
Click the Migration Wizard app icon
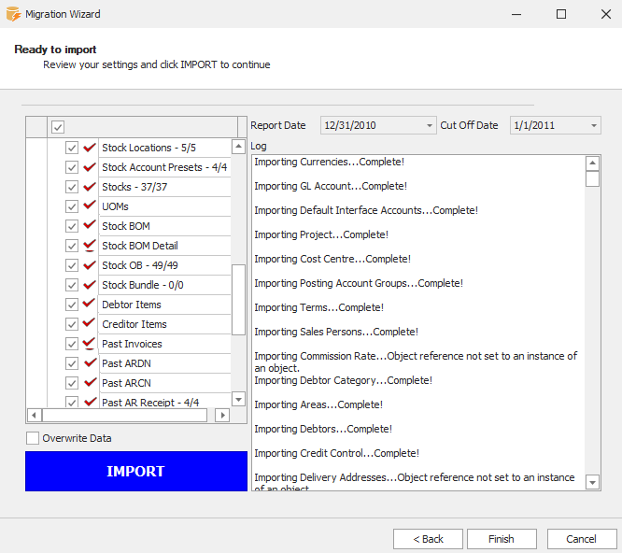(x=13, y=14)
